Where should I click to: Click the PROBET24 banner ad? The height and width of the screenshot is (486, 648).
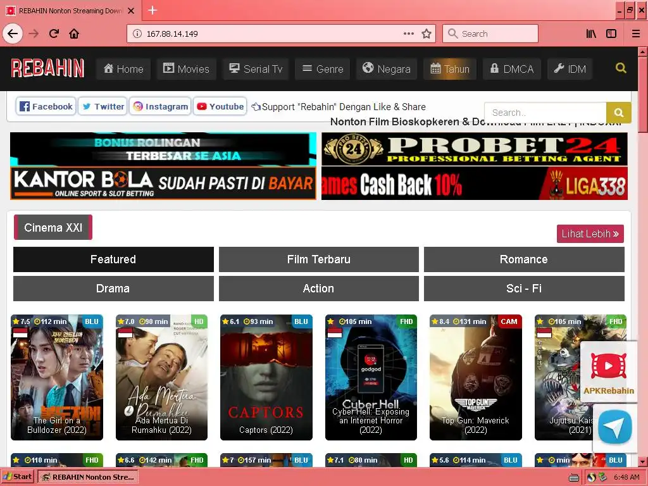click(x=475, y=149)
